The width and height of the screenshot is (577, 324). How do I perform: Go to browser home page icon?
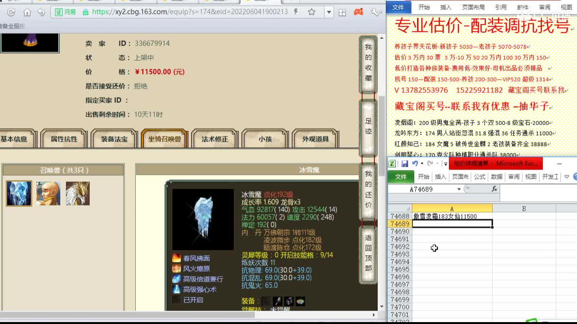pyautogui.click(x=27, y=12)
